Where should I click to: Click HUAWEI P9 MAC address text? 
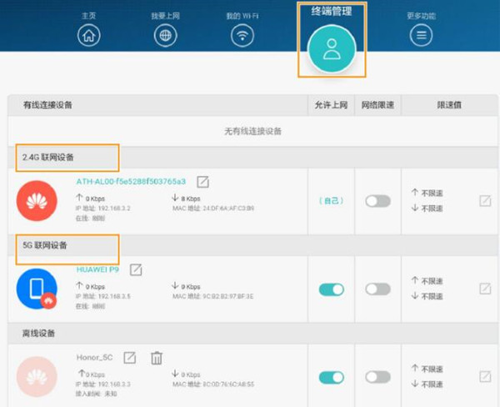(213, 296)
